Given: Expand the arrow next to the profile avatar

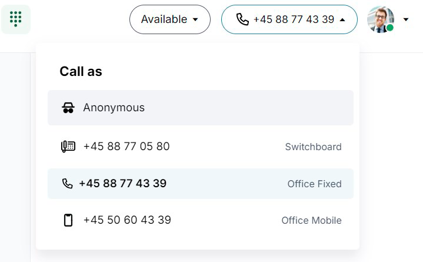Looking at the screenshot, I should 406,19.
